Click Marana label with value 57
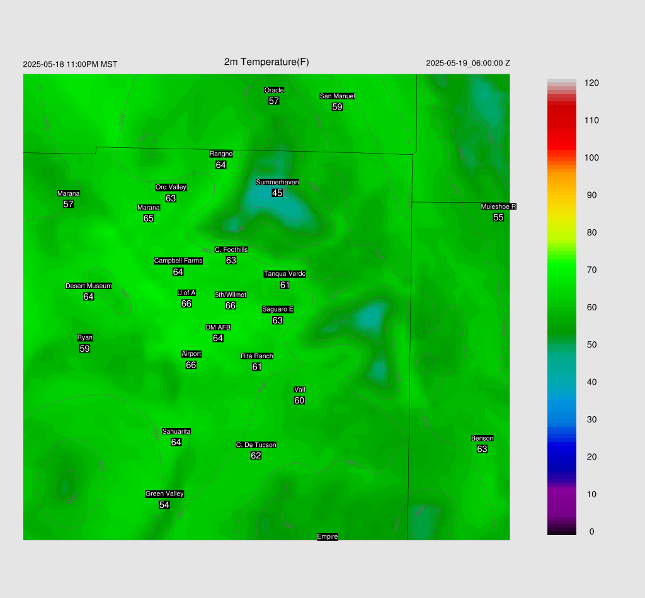645x598 pixels. point(68,193)
